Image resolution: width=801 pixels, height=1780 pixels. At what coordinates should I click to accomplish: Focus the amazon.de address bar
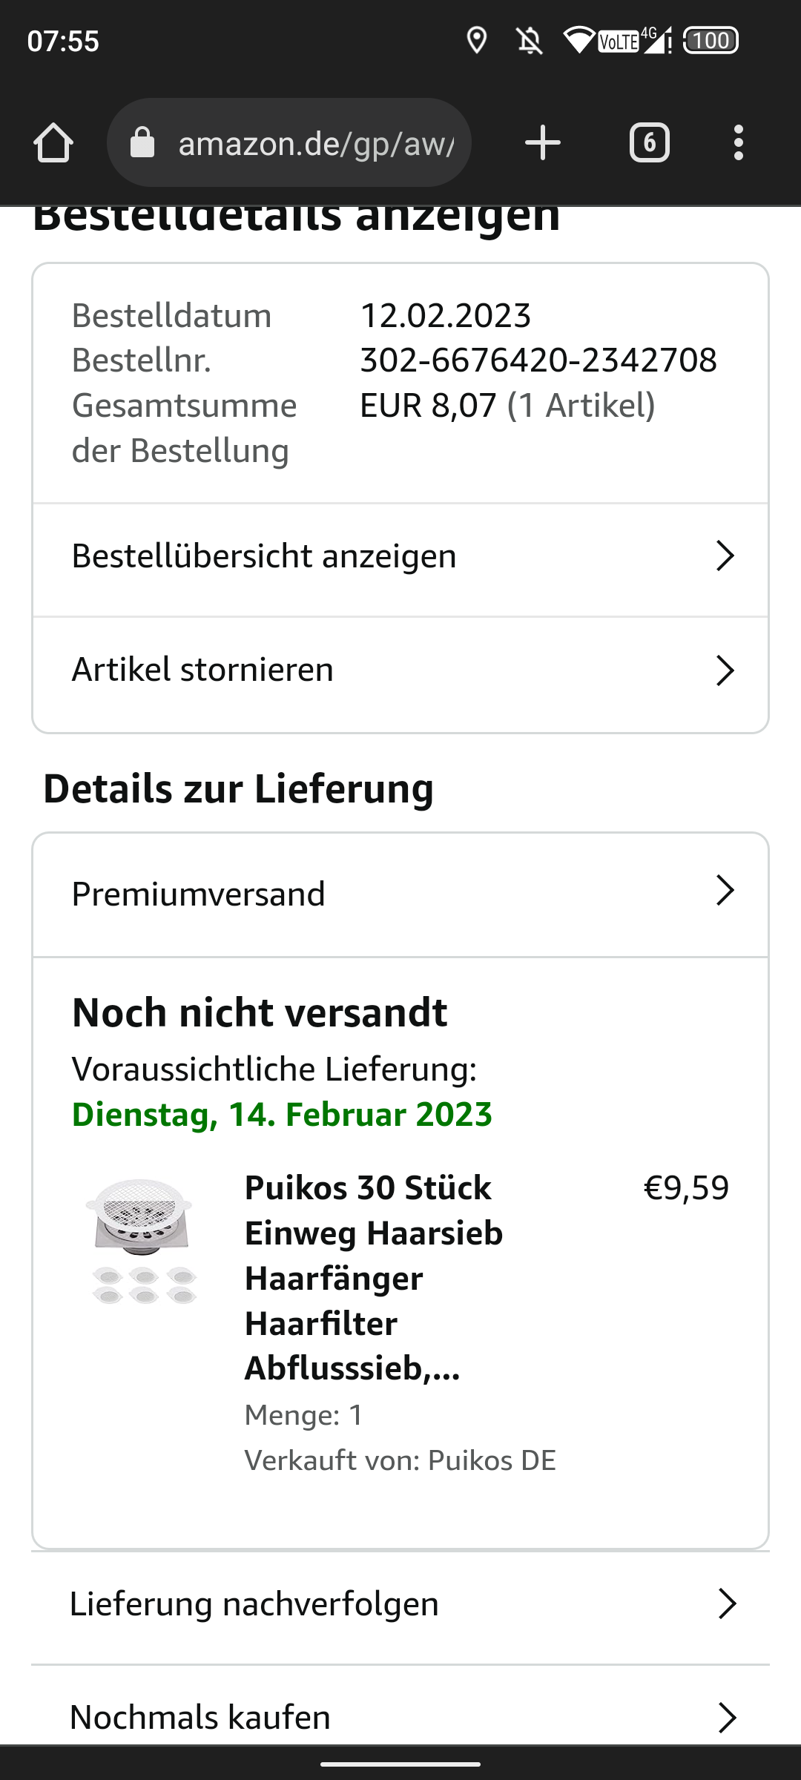coord(315,142)
